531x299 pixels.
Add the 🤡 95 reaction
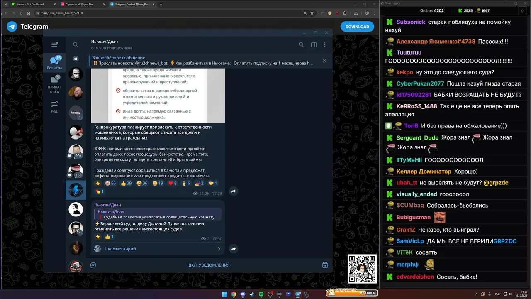(110, 183)
